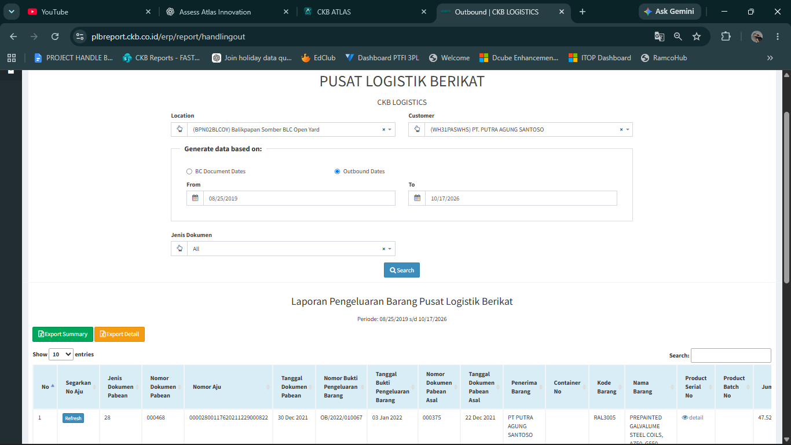Expand the Jenis Dokumen dropdown showing All

point(291,249)
